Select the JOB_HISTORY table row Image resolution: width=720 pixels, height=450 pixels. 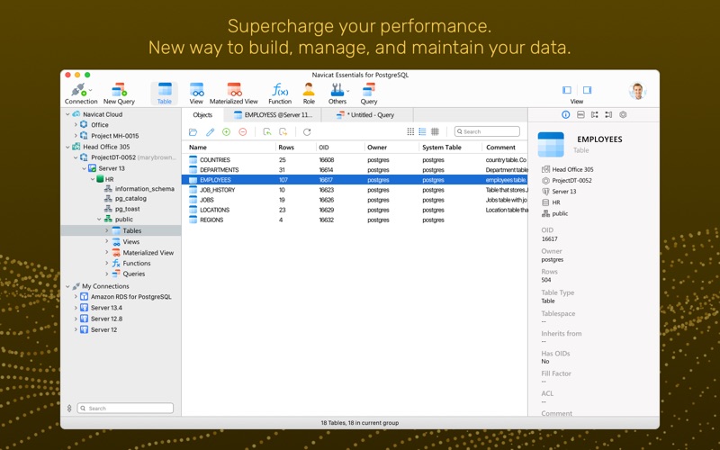[x=355, y=190]
